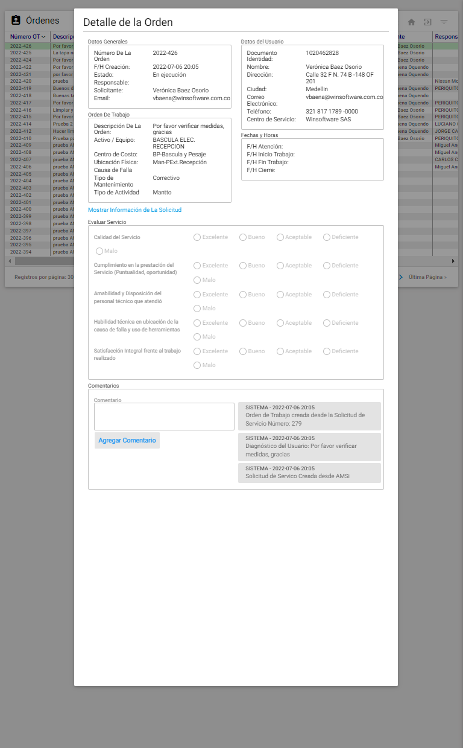Rate Amabilidad y Disposición as Deficiente
This screenshot has width=463, height=748.
pyautogui.click(x=327, y=295)
